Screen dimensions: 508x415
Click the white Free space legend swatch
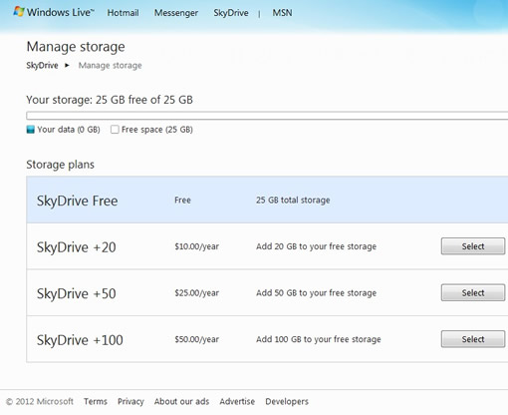(115, 130)
